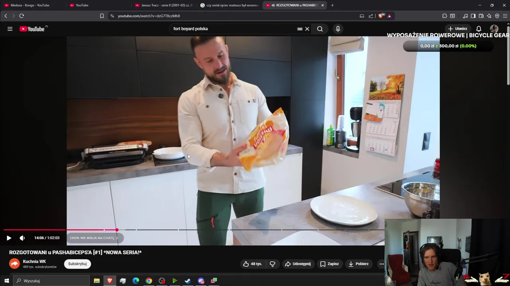Viewport: 510px width, 286px height.
Task: Mute the video volume
Action: [22, 238]
